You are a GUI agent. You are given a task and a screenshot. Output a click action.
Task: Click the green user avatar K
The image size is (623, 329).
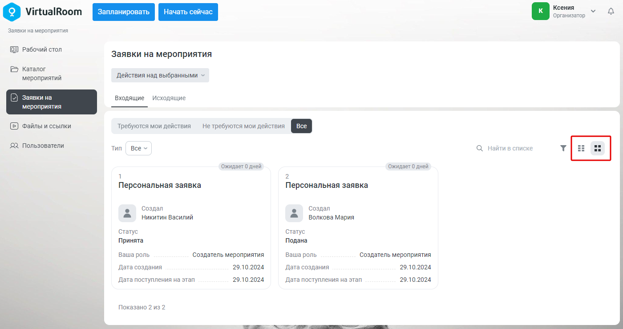click(x=541, y=11)
